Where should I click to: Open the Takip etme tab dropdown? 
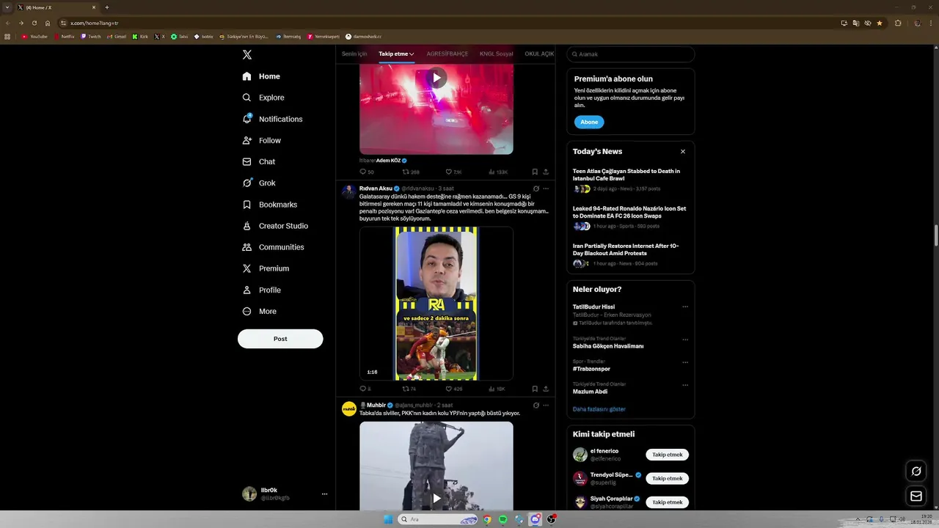[x=396, y=54]
